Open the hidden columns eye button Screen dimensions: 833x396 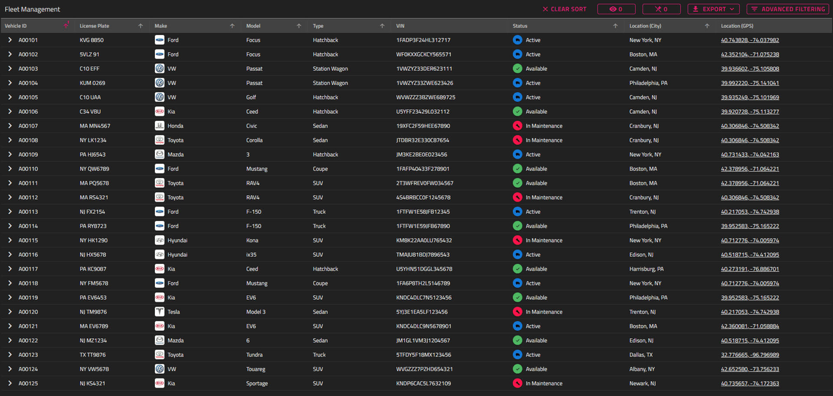pos(616,9)
